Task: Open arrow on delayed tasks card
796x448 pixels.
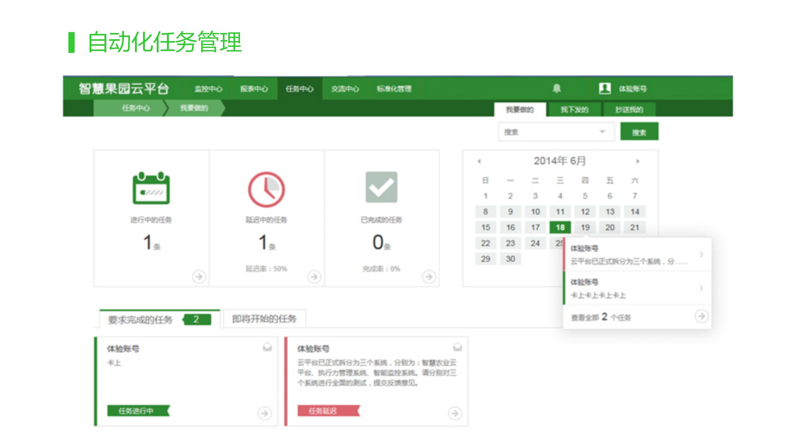Action: pos(314,276)
